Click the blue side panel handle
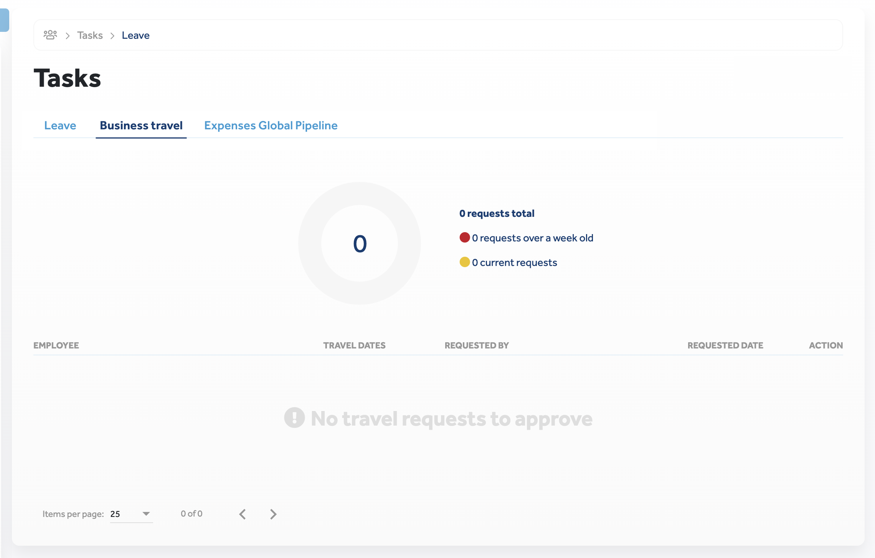 [4, 20]
